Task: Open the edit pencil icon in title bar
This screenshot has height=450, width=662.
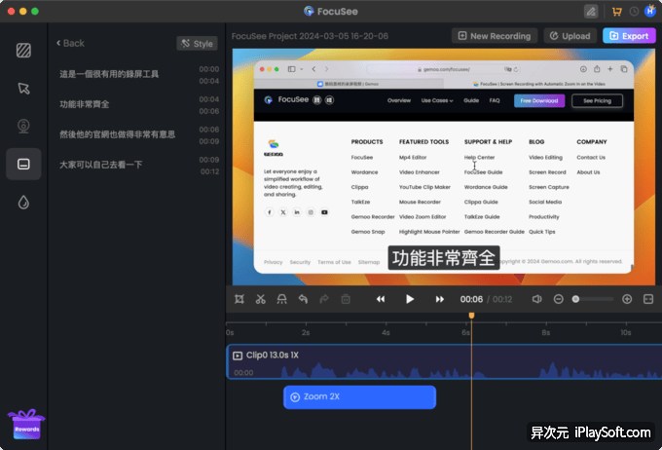Action: coord(591,12)
